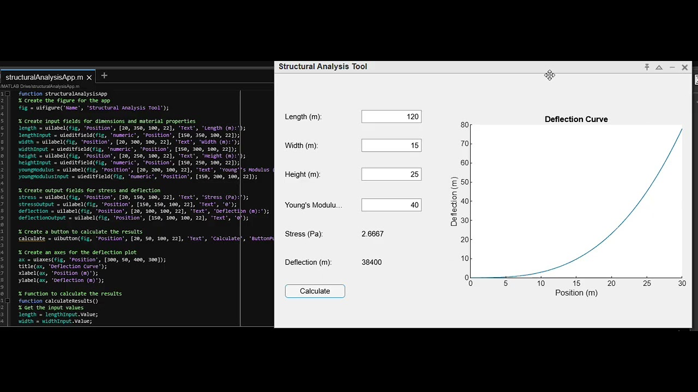Click the 'length = lengthInput.Value;' code line
This screenshot has height=392, width=698.
(58, 314)
